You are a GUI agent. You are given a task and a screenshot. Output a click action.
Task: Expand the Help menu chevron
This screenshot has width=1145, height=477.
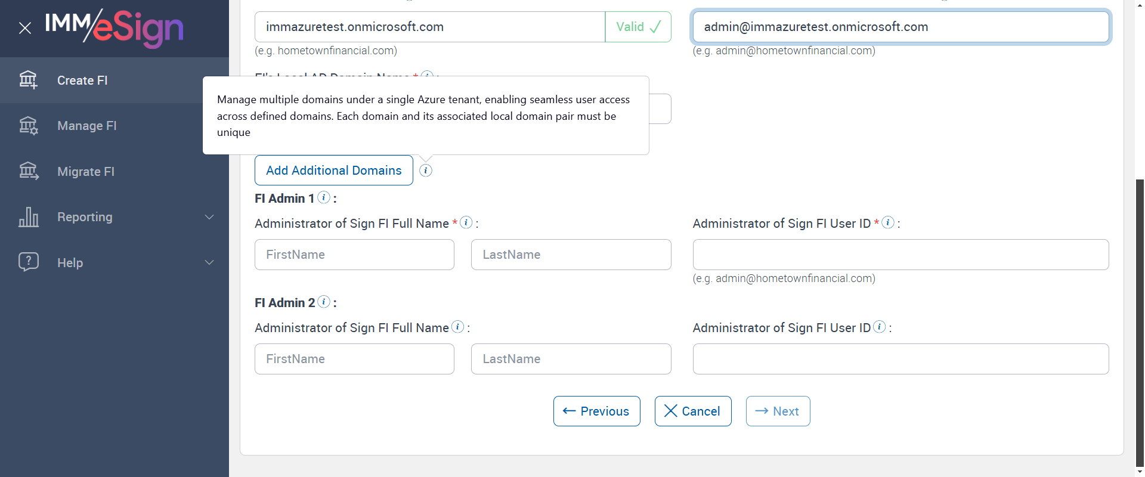pyautogui.click(x=209, y=262)
